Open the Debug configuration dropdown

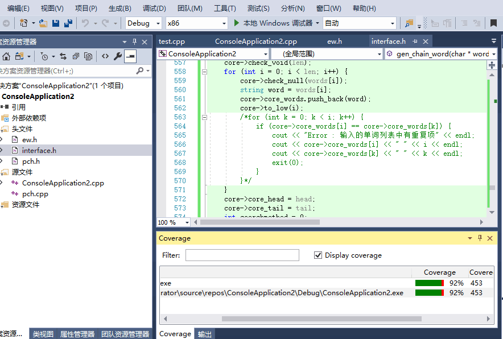click(x=157, y=23)
